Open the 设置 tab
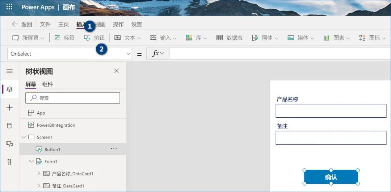Image resolution: width=391 pixels, height=192 pixels. tap(136, 24)
